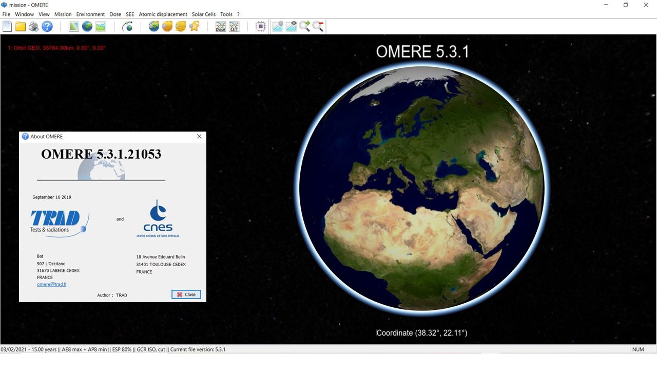This screenshot has width=657, height=370.
Task: Click the New file blank page icon
Action: pyautogui.click(x=7, y=26)
